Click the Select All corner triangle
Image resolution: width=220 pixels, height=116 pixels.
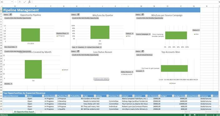(1, 6)
